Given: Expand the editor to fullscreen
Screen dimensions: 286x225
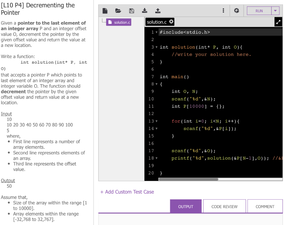Looking at the screenshot, I should 278,22.
